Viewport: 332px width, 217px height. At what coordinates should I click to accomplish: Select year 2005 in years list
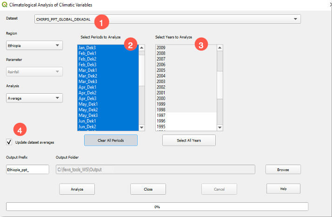[x=161, y=70]
